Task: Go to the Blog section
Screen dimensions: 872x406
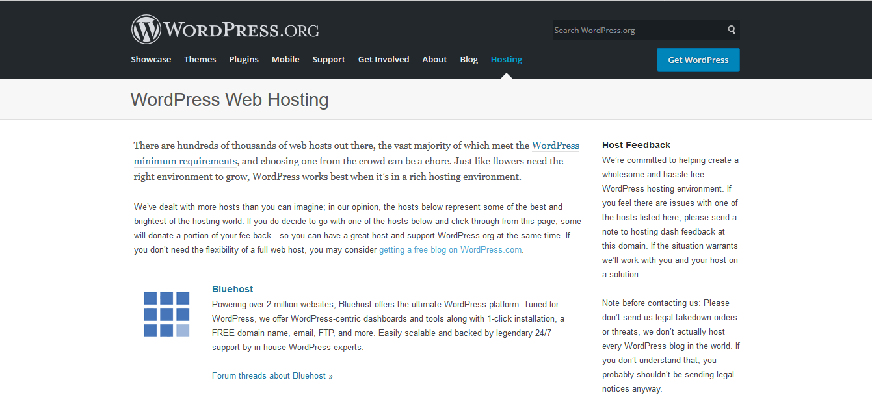Action: pyautogui.click(x=469, y=59)
